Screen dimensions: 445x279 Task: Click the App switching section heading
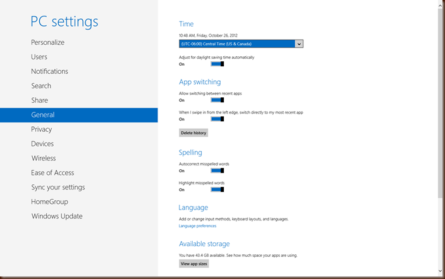[x=200, y=82]
